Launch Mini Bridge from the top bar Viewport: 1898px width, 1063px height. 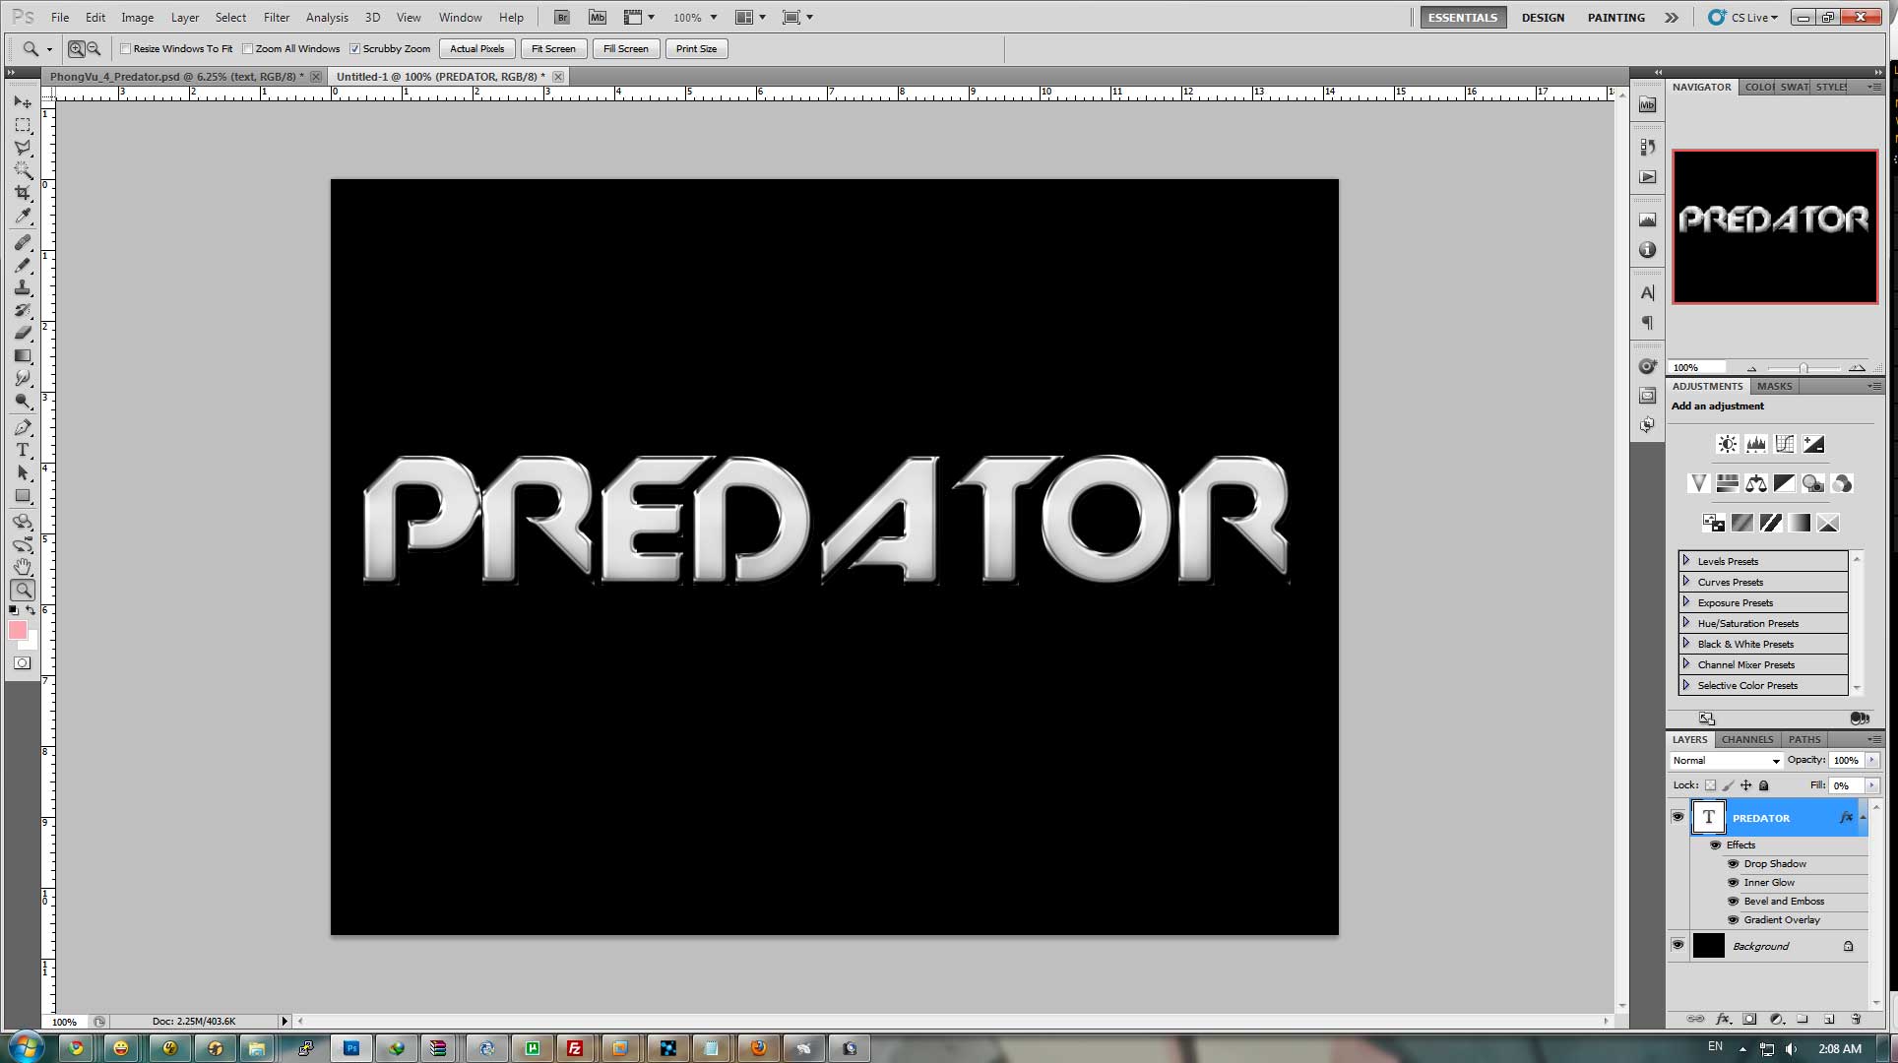point(597,17)
